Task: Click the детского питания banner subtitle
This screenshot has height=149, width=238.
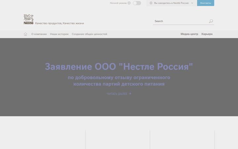Action: tap(119, 81)
